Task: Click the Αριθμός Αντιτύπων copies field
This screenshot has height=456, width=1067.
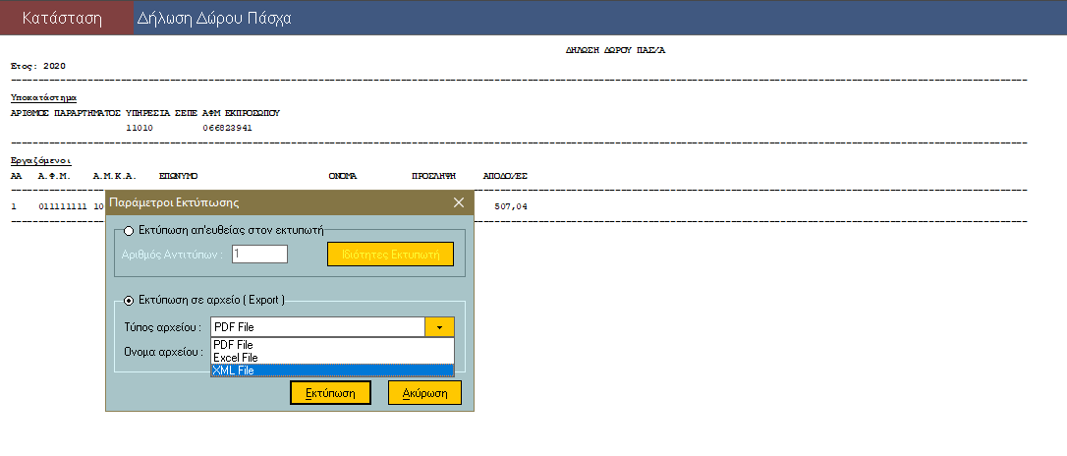Action: 260,255
